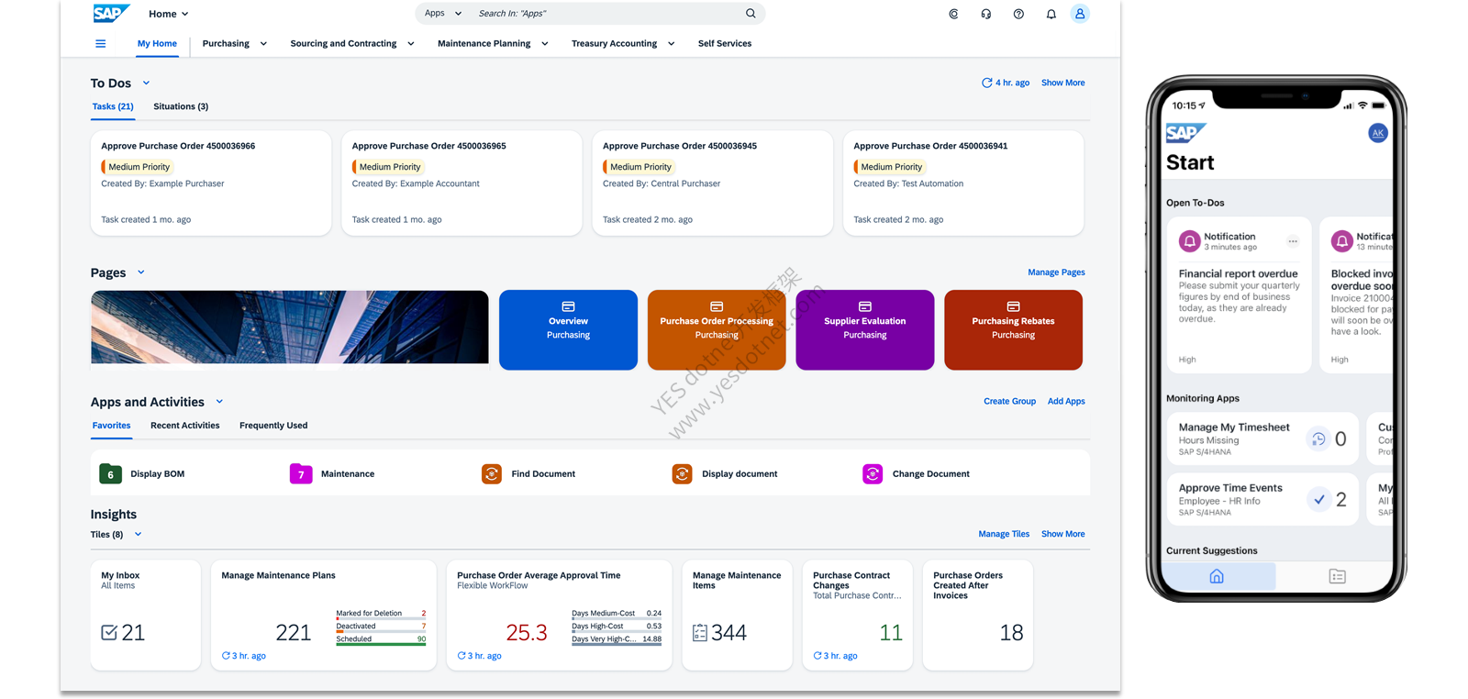The width and height of the screenshot is (1468, 699).
Task: Click the Find Document app icon
Action: (492, 474)
